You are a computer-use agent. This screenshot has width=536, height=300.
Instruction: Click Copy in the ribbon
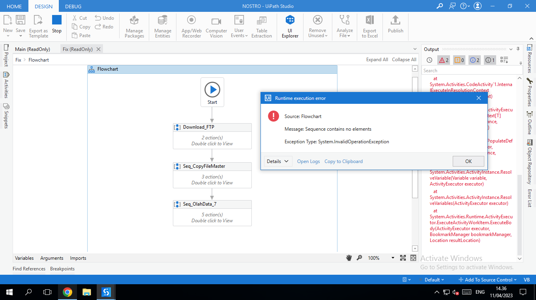click(81, 26)
